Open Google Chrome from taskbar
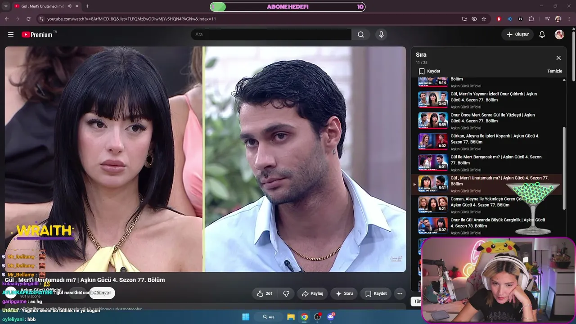 tap(304, 317)
